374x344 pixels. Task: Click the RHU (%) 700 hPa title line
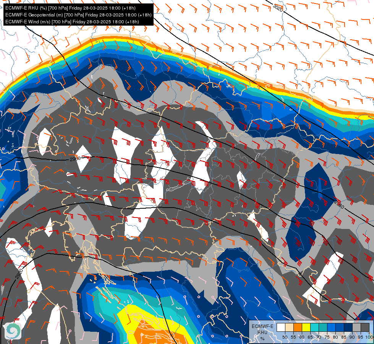tap(70, 8)
